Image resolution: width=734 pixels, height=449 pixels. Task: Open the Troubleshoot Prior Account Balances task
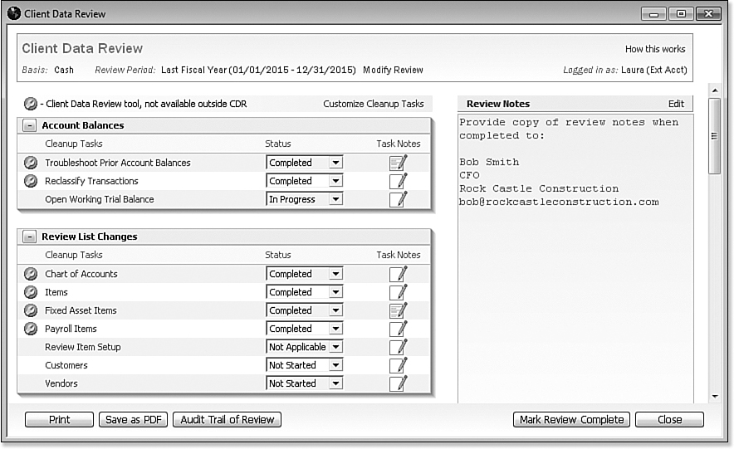tap(118, 163)
